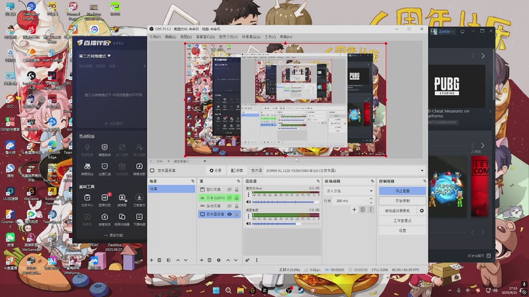Toggle lock on 游戏采集 source
This screenshot has height=297, width=529.
237,206
